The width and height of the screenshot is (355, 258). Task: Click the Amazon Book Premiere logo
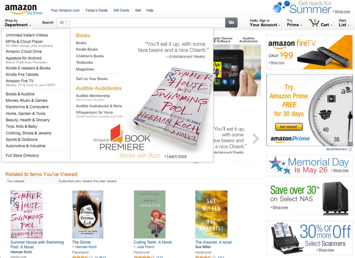pos(122,138)
